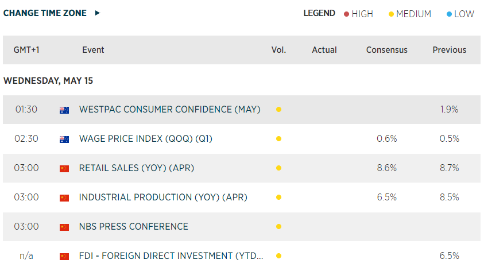Click the Event column header
484x271 pixels.
93,50
